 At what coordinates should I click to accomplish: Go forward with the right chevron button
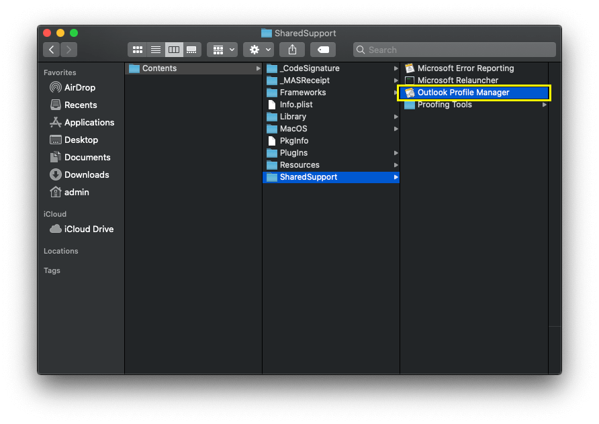pos(68,50)
